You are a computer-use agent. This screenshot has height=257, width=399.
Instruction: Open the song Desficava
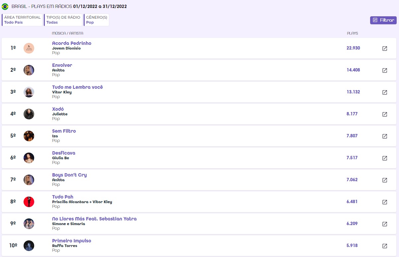click(x=64, y=153)
